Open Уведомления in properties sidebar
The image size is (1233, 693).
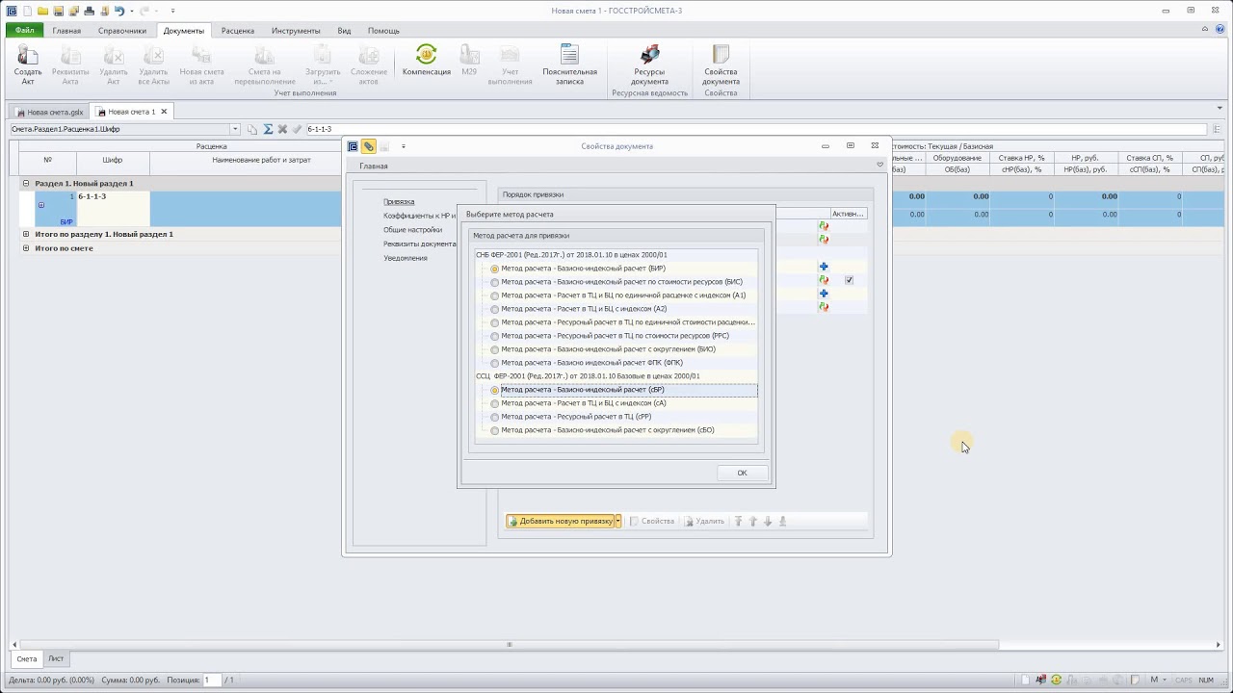click(405, 258)
